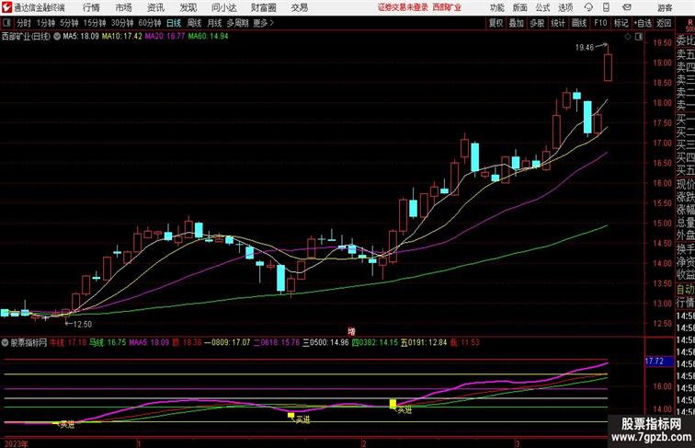Viewport: 695px width, 448px height.
Task: Click the 牛线 17.18 indicator value
Action: click(x=68, y=342)
